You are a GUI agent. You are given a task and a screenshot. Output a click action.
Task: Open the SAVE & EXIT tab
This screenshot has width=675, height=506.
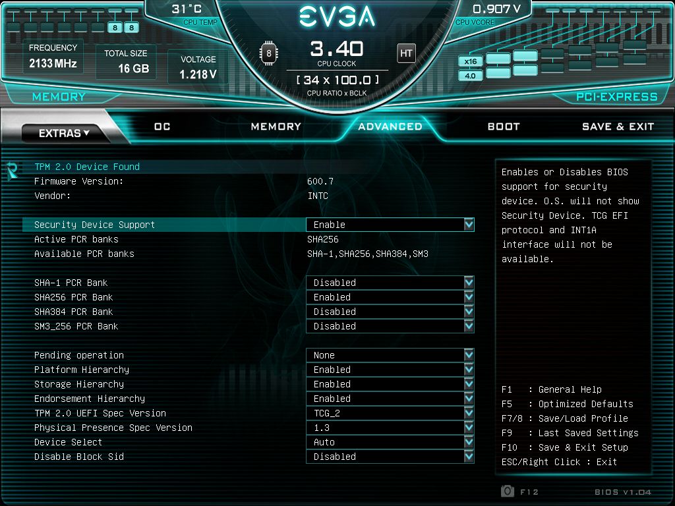coord(618,126)
